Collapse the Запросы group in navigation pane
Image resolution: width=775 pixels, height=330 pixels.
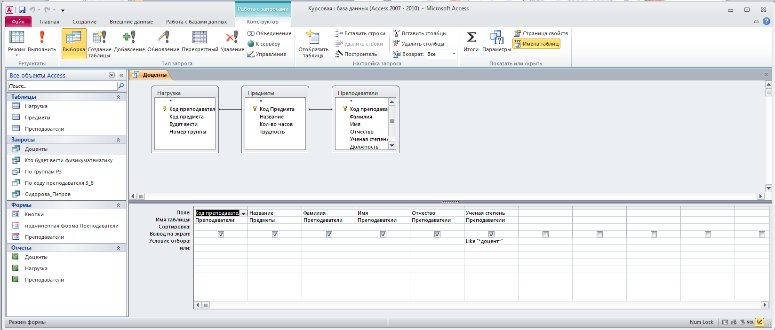point(118,140)
